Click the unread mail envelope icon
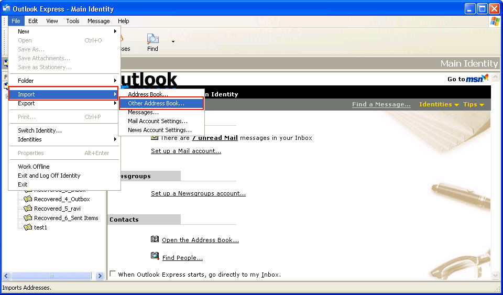Viewport: 503px width, 295px height. coord(155,138)
